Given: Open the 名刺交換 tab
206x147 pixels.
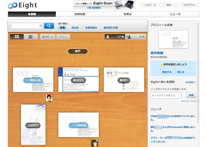Looking at the screenshot, I should point(80,14).
